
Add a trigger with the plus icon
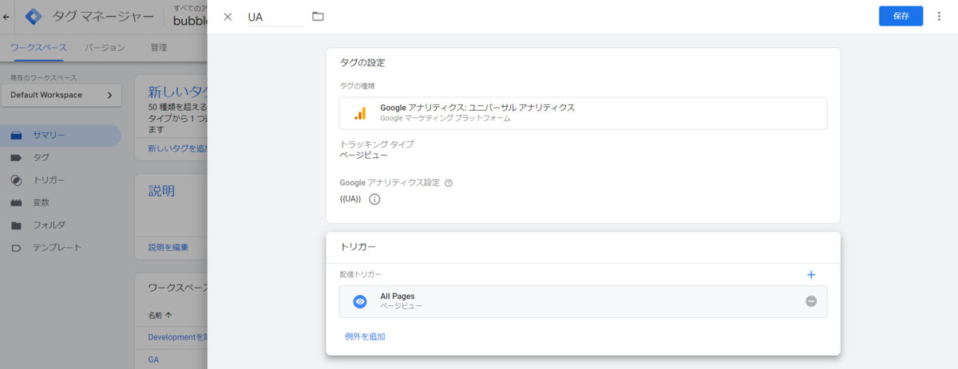click(x=811, y=275)
